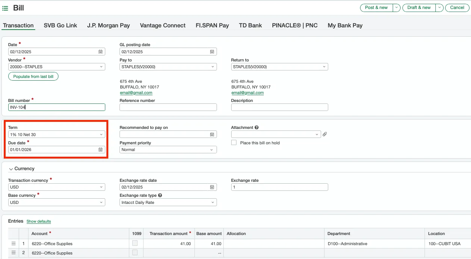Expand the Post & new arrow menu
The width and height of the screenshot is (471, 259).
[396, 7]
